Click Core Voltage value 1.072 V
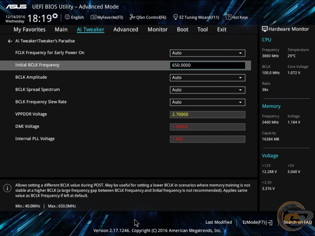This screenshot has width=315, height=236. (294, 73)
